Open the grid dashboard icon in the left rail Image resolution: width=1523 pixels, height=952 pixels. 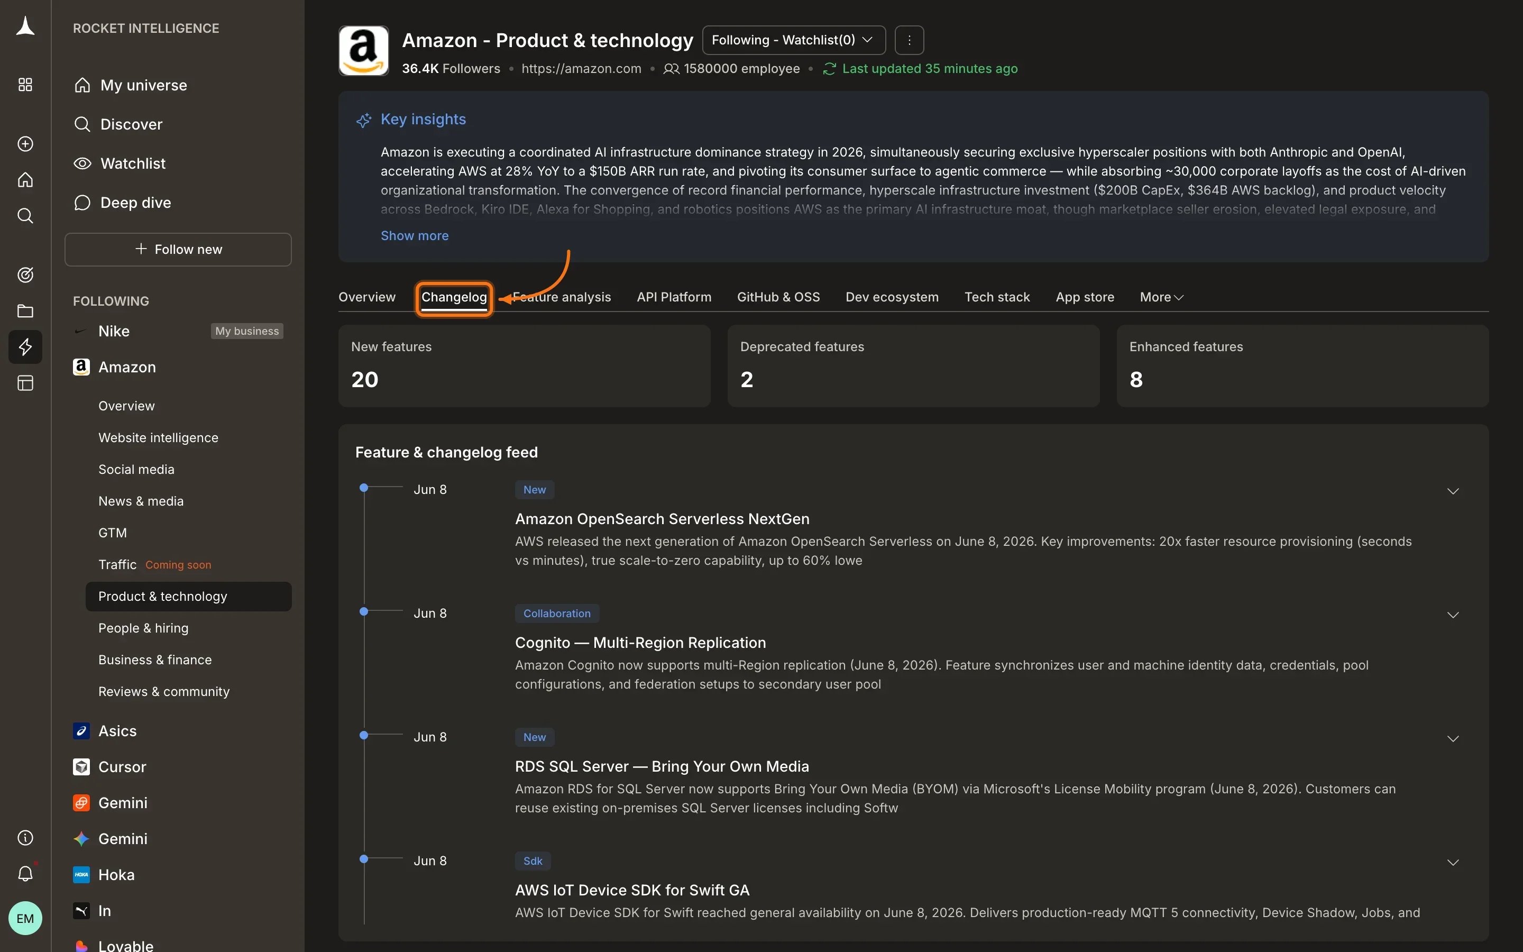click(25, 85)
